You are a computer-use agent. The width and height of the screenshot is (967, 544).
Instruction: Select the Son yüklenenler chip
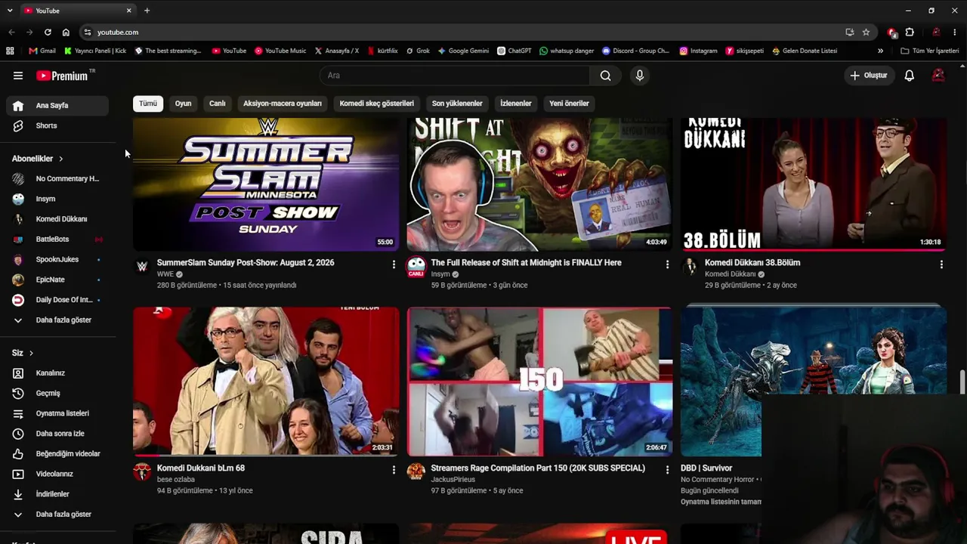[x=457, y=104]
